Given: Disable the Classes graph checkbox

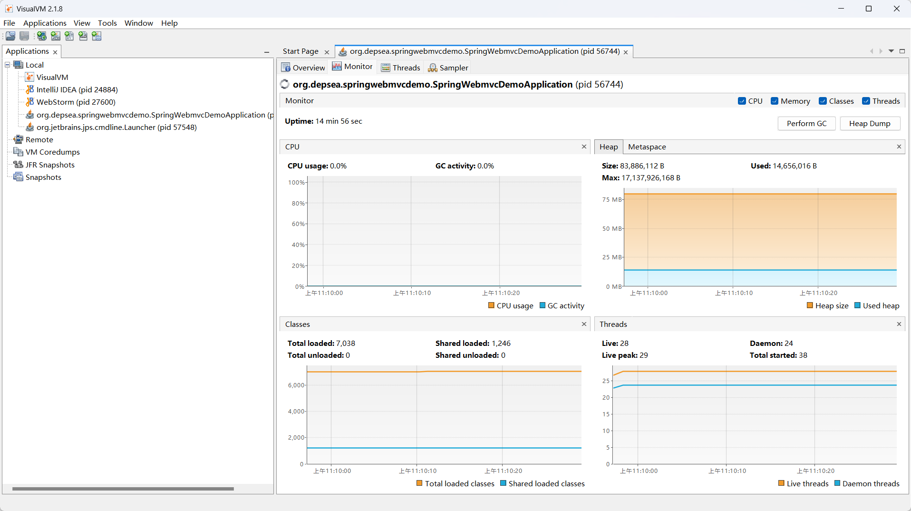Looking at the screenshot, I should point(823,101).
